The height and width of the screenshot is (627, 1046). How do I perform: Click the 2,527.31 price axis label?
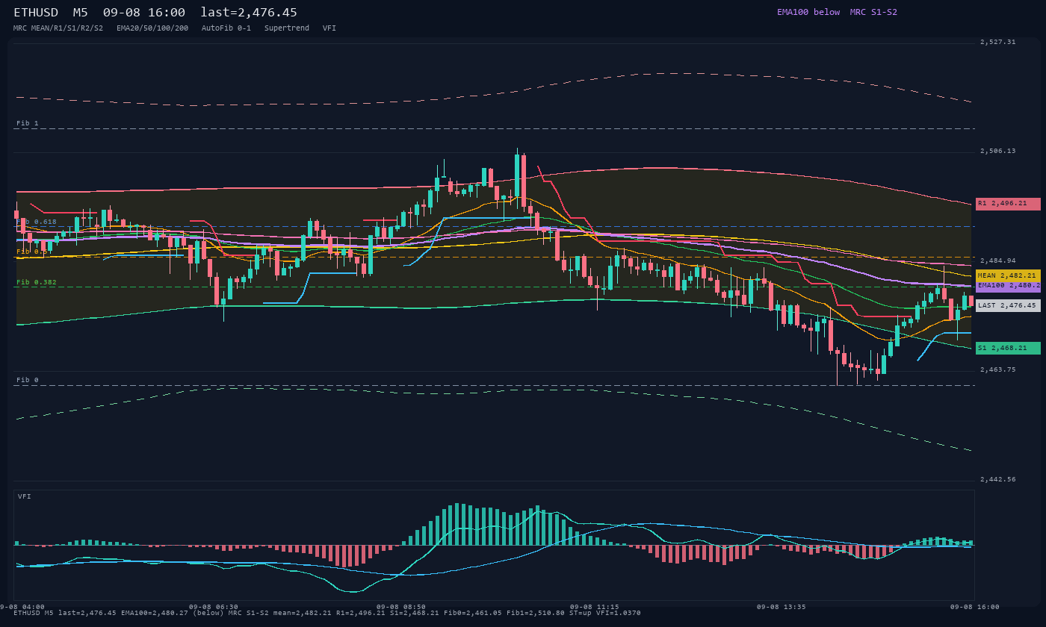coord(998,43)
